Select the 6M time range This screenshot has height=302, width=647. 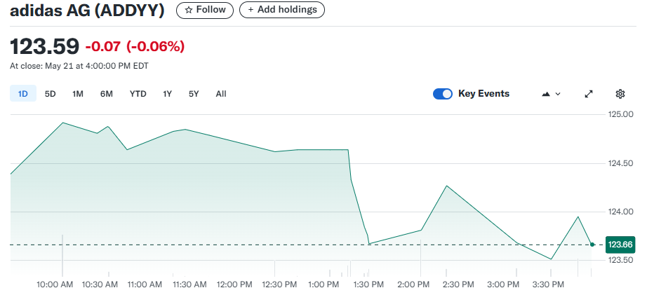107,93
